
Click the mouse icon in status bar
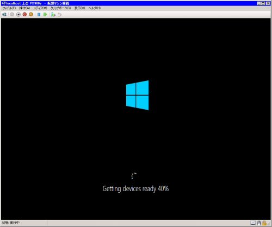pyautogui.click(x=259, y=223)
